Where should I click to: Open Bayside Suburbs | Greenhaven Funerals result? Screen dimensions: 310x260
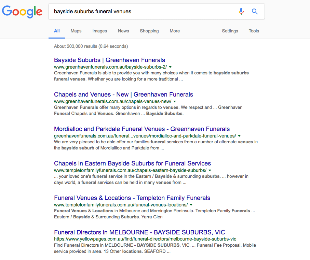pyautogui.click(x=109, y=60)
